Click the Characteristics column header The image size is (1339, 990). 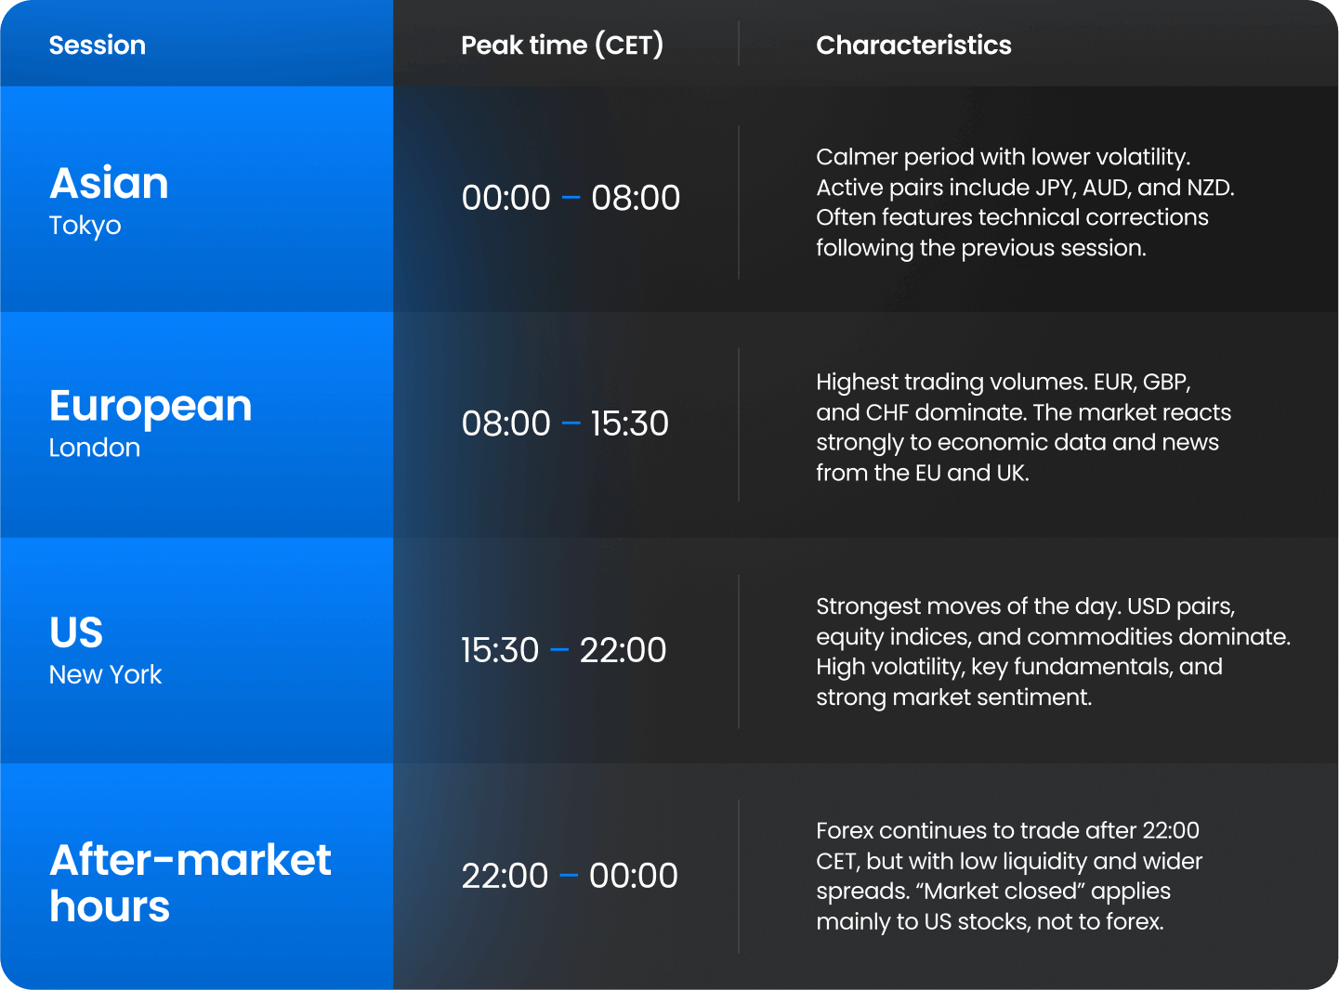[x=913, y=45]
